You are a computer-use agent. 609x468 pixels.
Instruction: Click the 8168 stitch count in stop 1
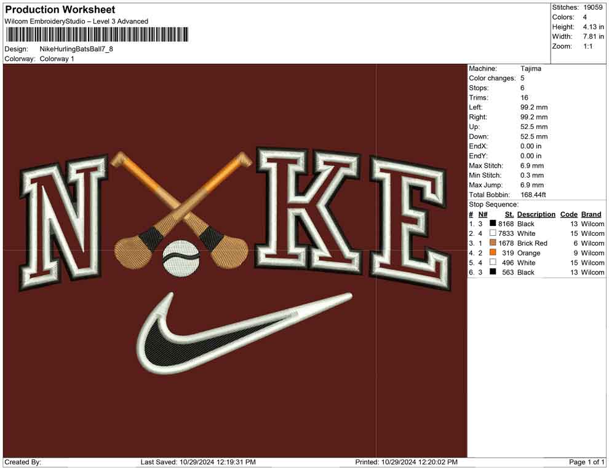[x=506, y=224]
